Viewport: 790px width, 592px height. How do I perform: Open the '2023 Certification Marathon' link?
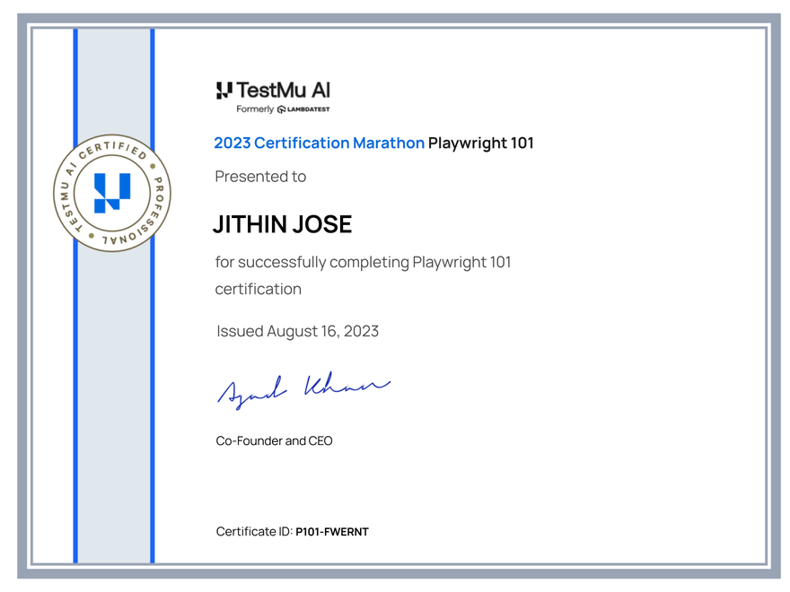coord(319,143)
